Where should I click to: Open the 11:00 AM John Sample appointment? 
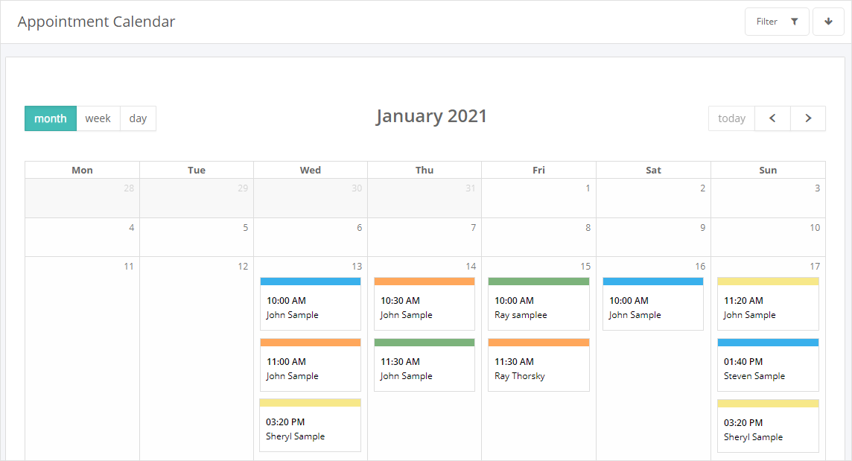[310, 369]
